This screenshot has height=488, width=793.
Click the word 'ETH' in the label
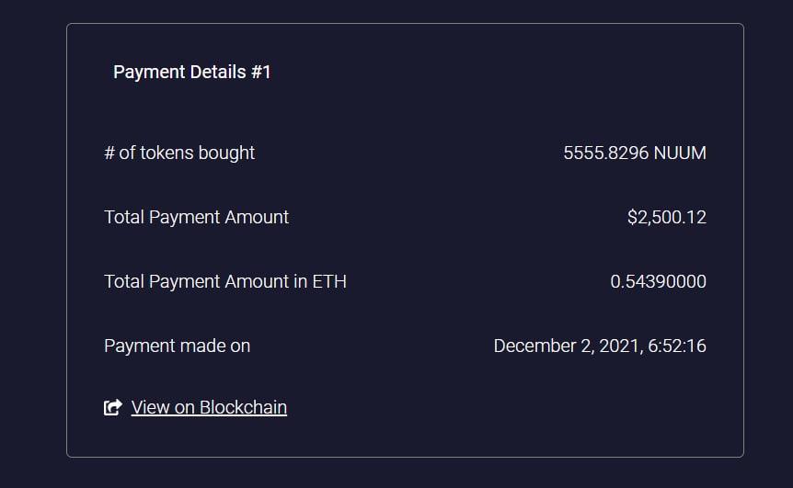pos(329,281)
